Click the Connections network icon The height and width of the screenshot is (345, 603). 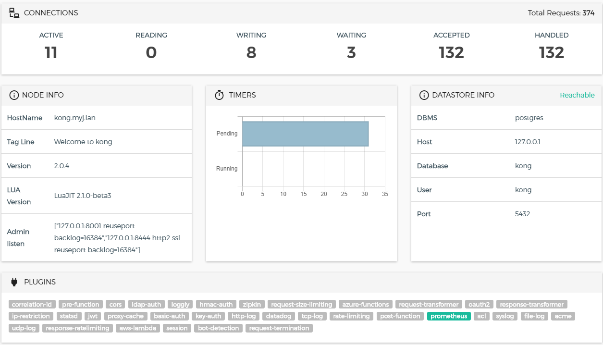pyautogui.click(x=14, y=13)
